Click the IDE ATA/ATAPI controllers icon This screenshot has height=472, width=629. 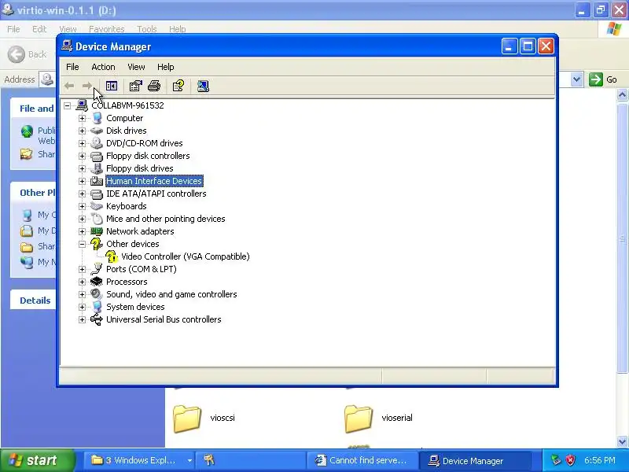[x=97, y=194]
